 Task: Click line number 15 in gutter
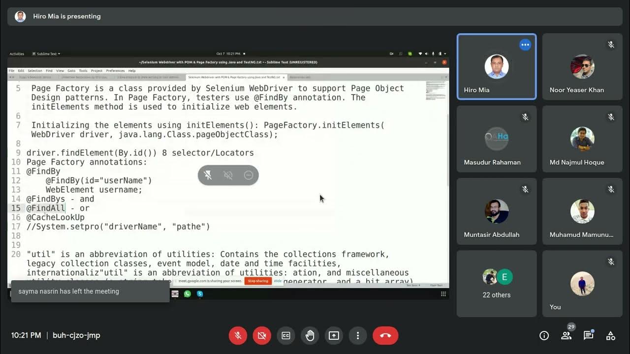point(16,208)
